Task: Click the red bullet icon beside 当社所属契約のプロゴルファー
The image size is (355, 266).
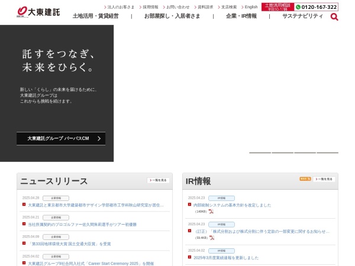Action: pyautogui.click(x=24, y=224)
